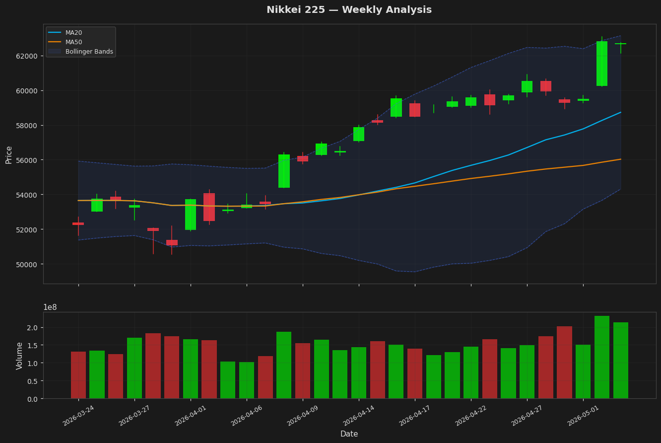Click the tallest red volume bar
Image resolution: width=661 pixels, height=443 pixels.
pos(564,363)
